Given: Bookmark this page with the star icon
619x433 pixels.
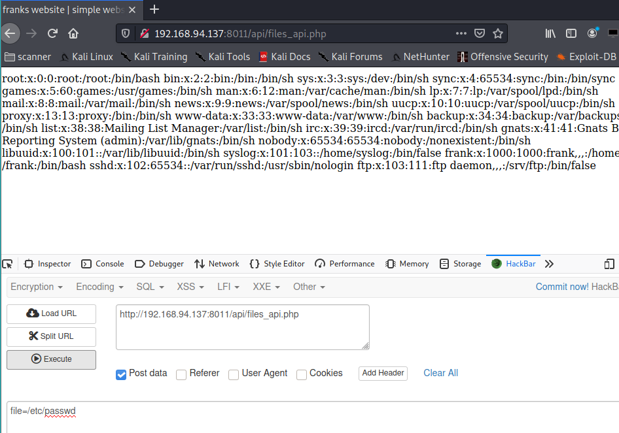Looking at the screenshot, I should (x=498, y=33).
